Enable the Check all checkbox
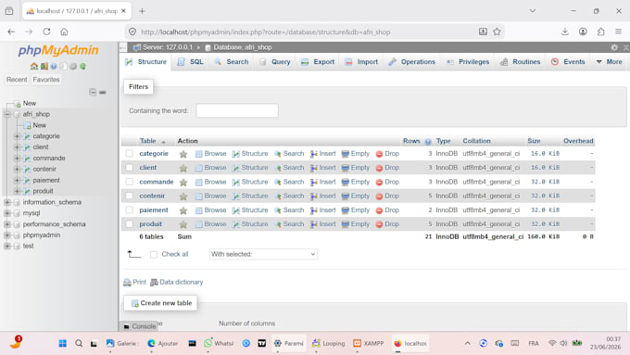The width and height of the screenshot is (630, 355). pyautogui.click(x=154, y=255)
